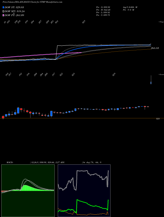
Task: Click the MACD: heading label
Action: click(x=10, y=162)
